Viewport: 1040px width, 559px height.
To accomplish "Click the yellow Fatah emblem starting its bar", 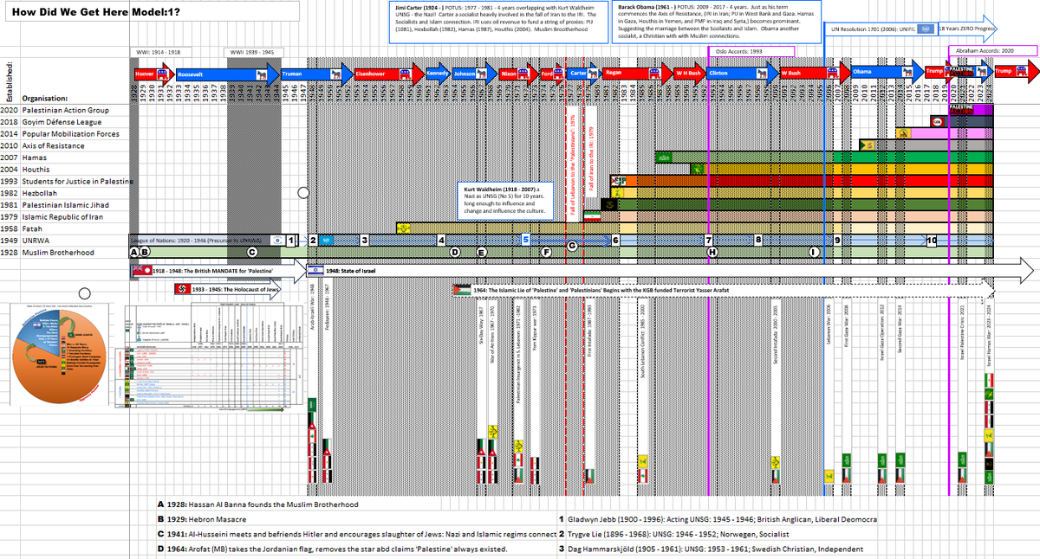I will [x=403, y=228].
